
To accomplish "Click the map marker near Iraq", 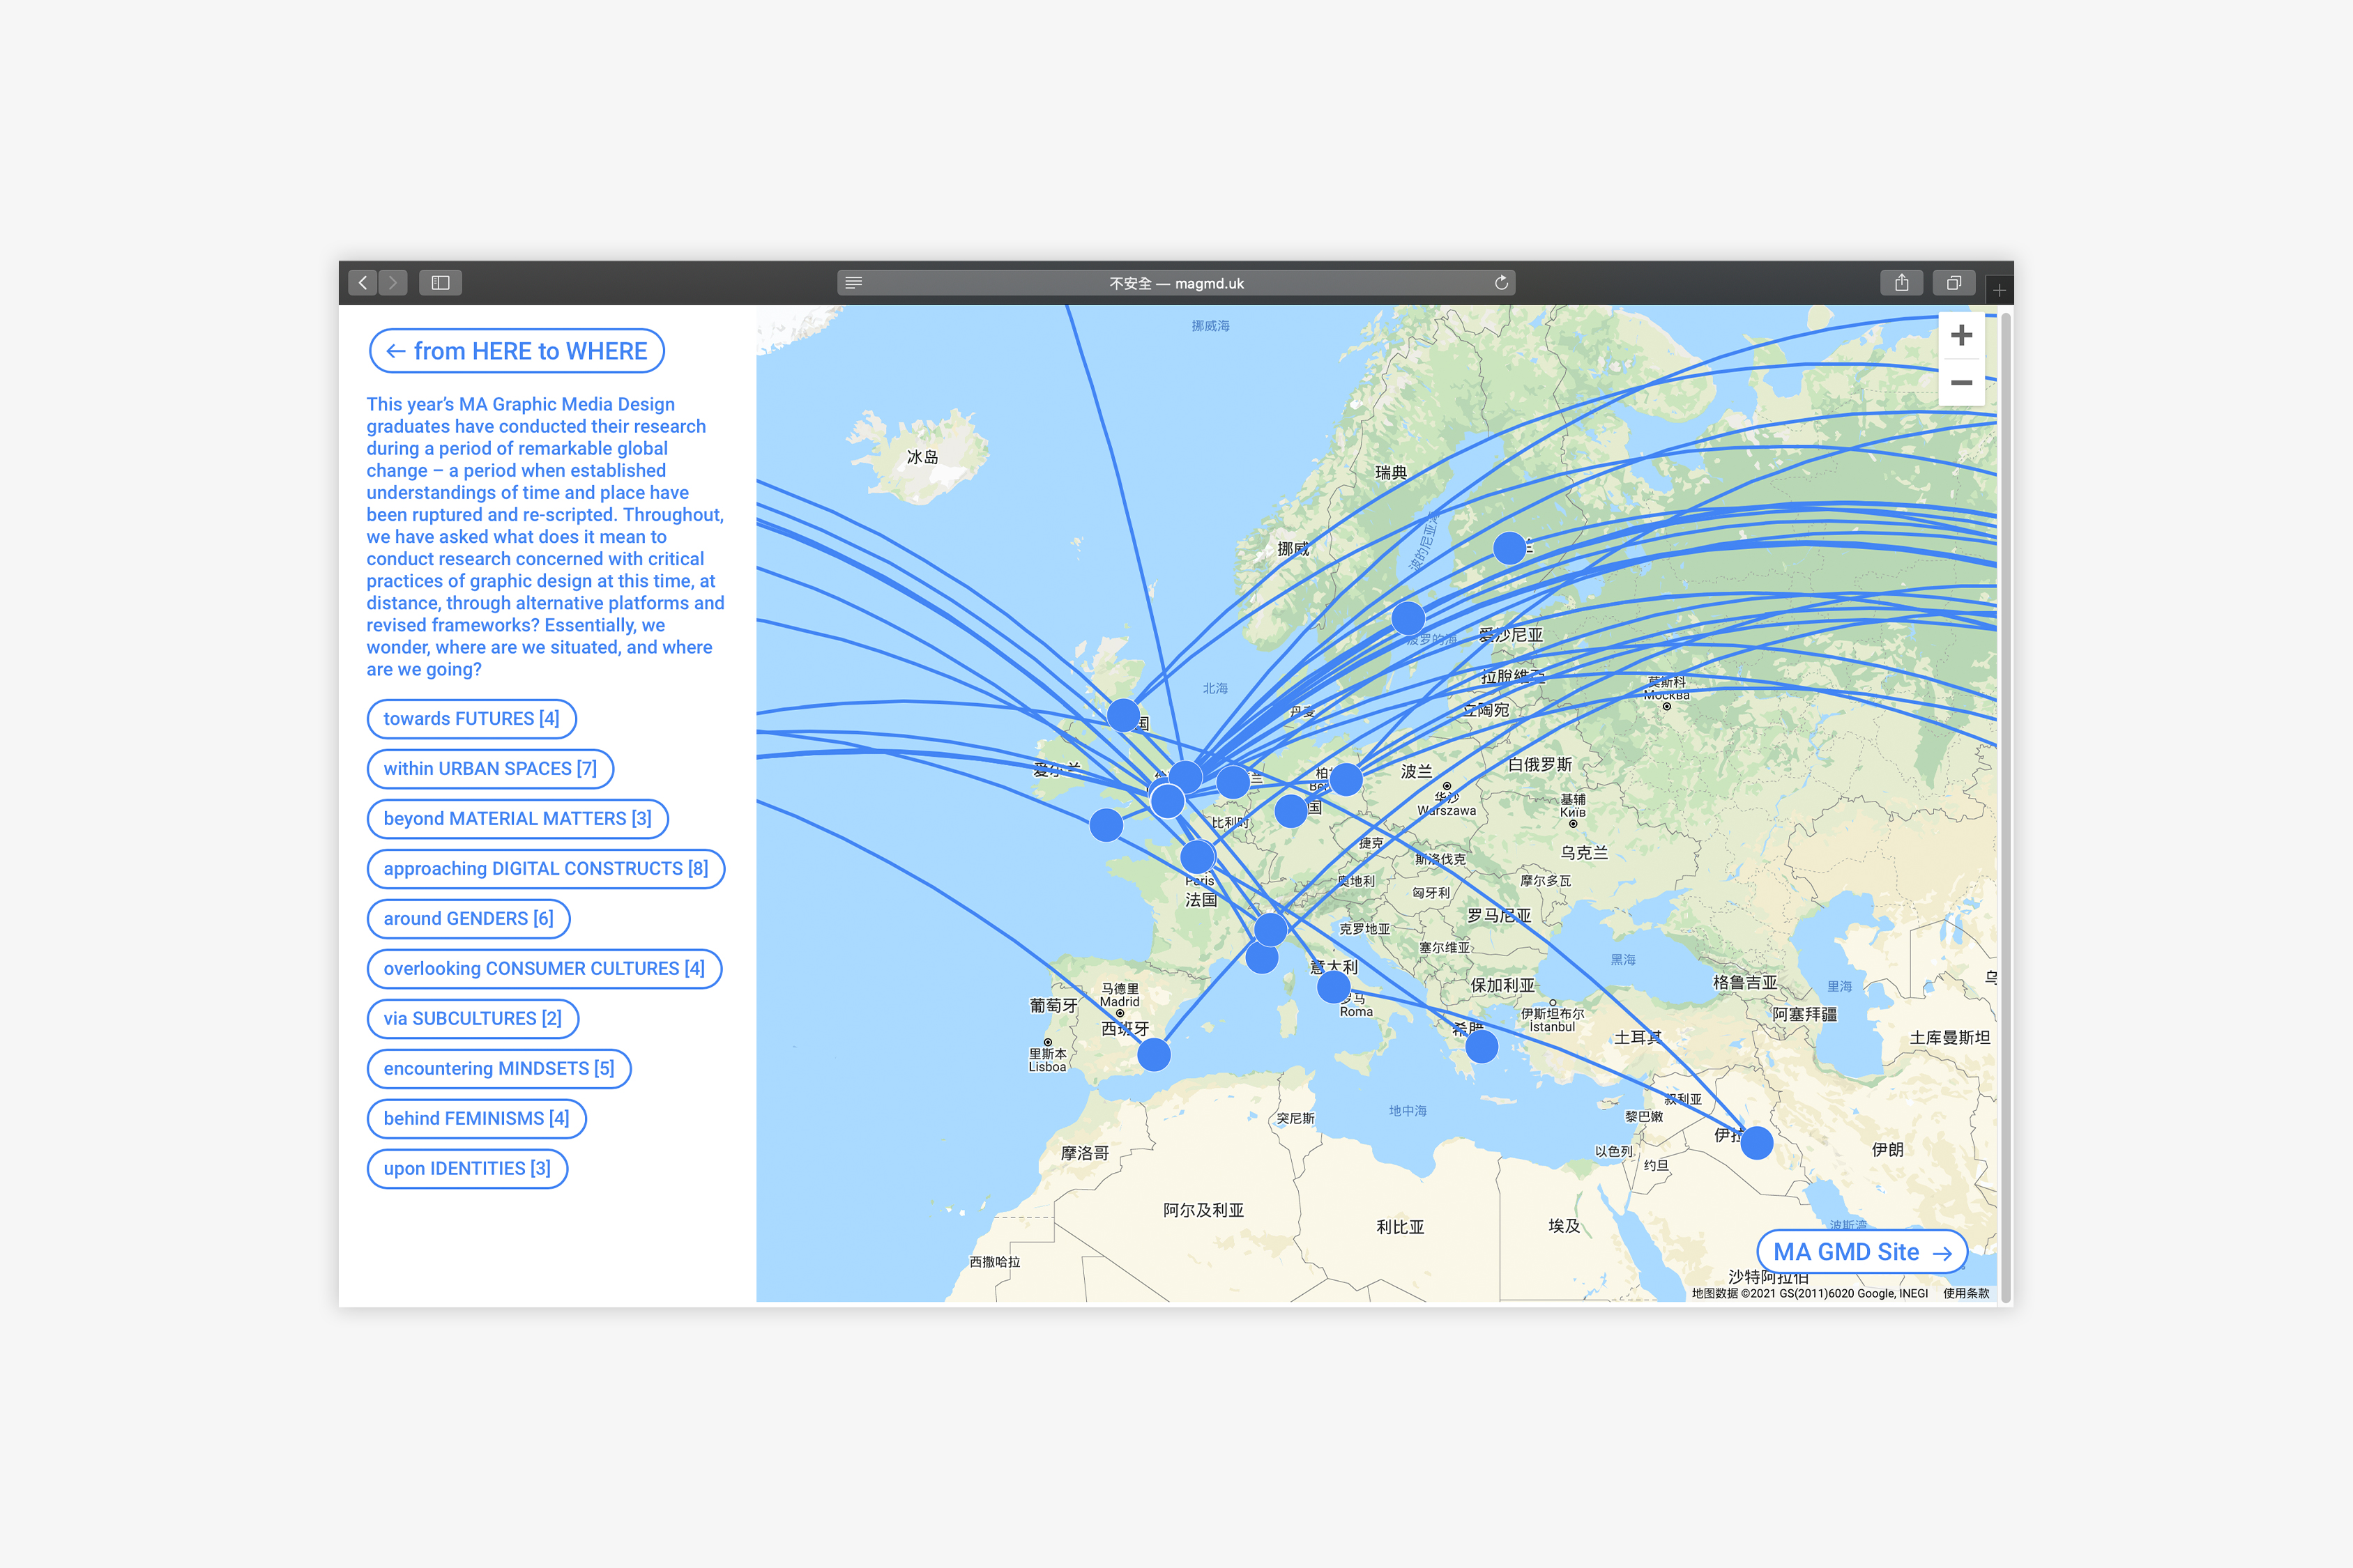I will click(1757, 1143).
